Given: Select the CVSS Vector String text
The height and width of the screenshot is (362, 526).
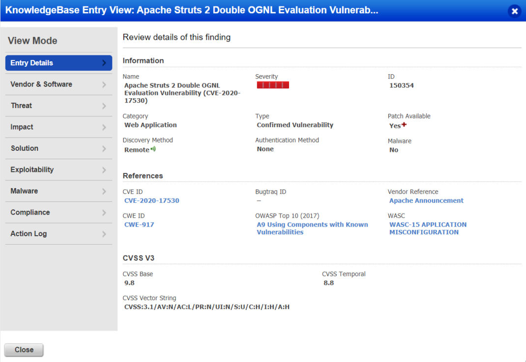Looking at the screenshot, I should (206, 306).
